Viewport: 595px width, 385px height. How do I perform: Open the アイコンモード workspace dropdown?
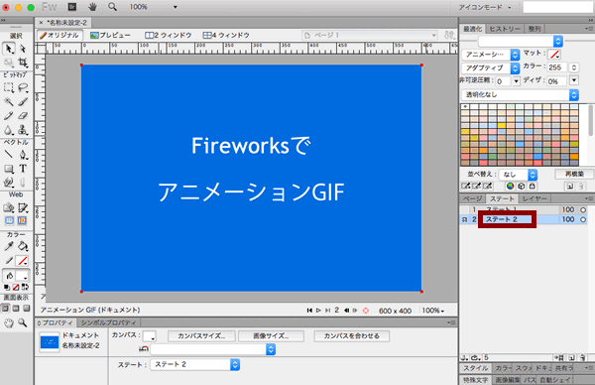485,7
